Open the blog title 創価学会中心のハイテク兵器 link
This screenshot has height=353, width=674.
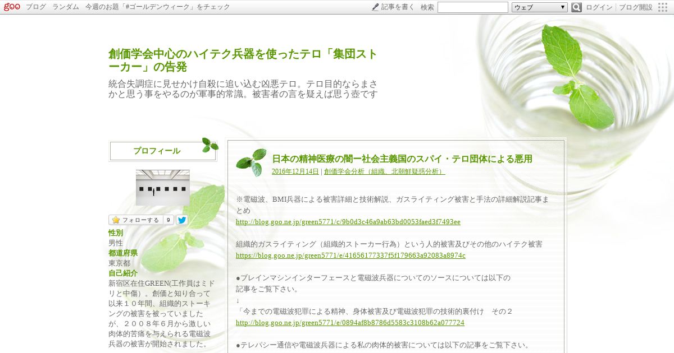[x=243, y=61]
